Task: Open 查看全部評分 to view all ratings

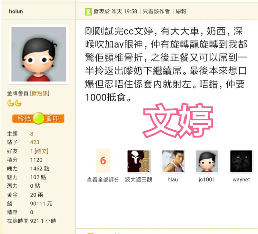Action: pyautogui.click(x=103, y=180)
